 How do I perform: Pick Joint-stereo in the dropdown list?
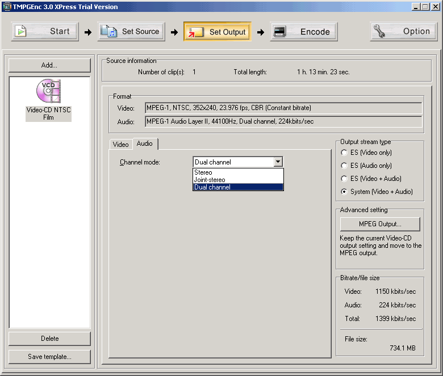237,180
